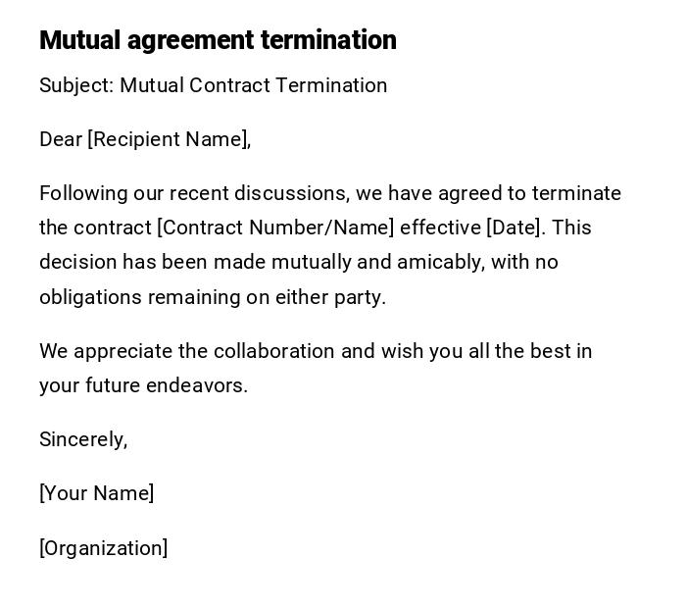The image size is (686, 609).
Task: Click the "Sincerely," closing line
Action: [x=83, y=439]
